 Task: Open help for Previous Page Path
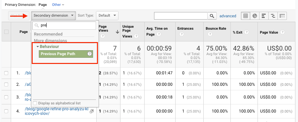pyautogui.click(x=89, y=54)
